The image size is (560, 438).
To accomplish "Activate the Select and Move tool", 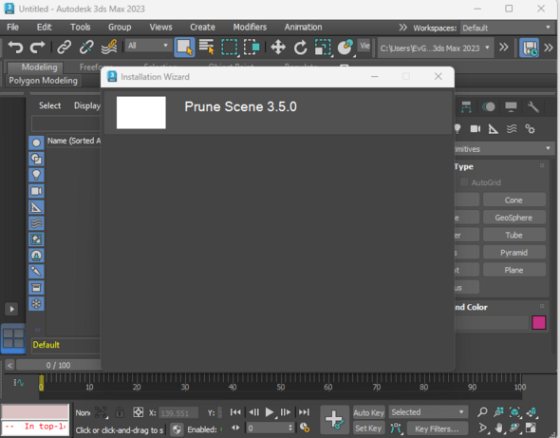I will [278, 47].
